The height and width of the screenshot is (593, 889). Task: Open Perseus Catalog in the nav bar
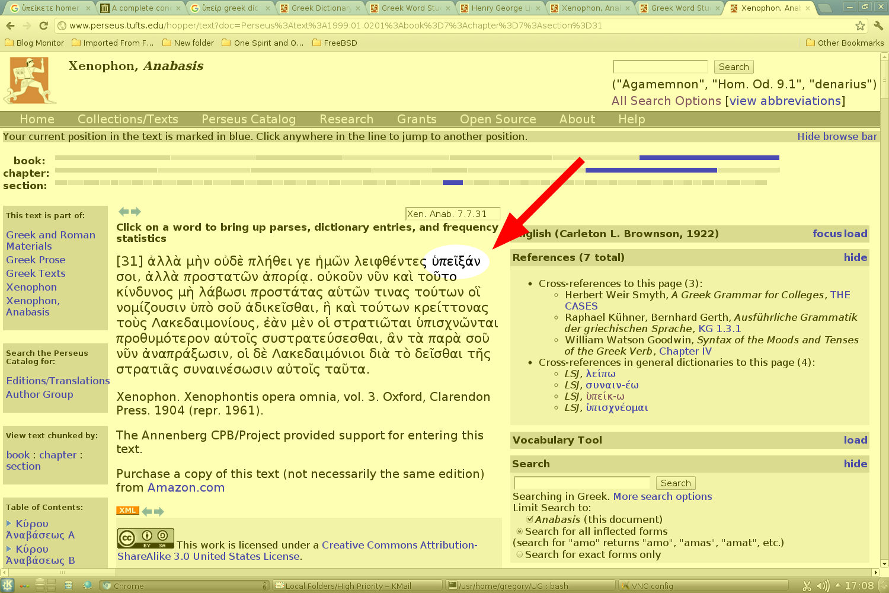248,119
